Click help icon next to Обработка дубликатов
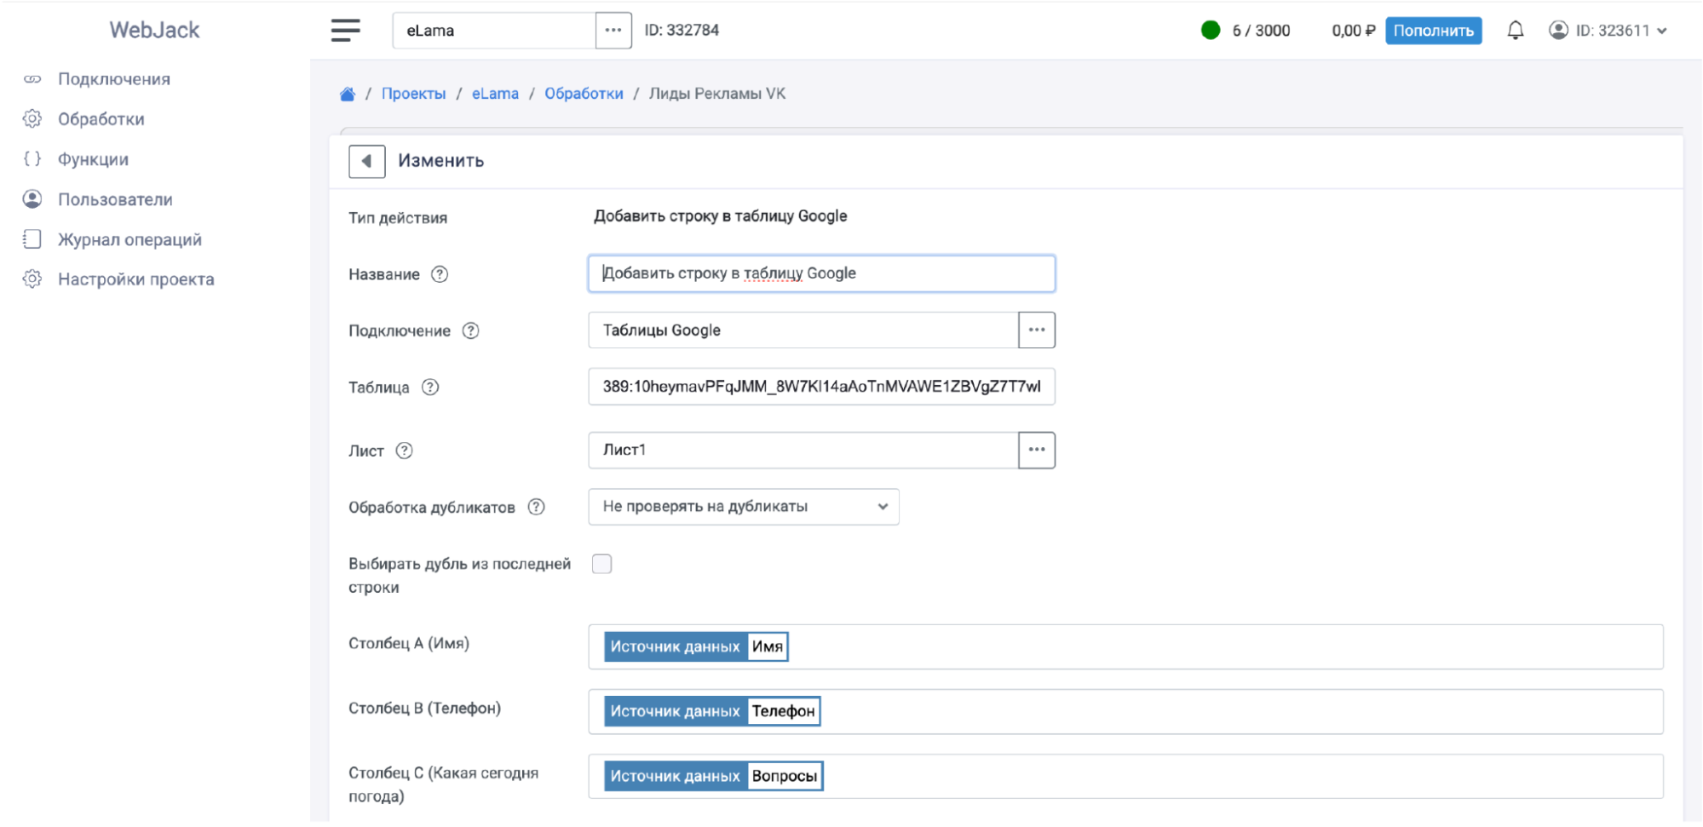 point(536,507)
